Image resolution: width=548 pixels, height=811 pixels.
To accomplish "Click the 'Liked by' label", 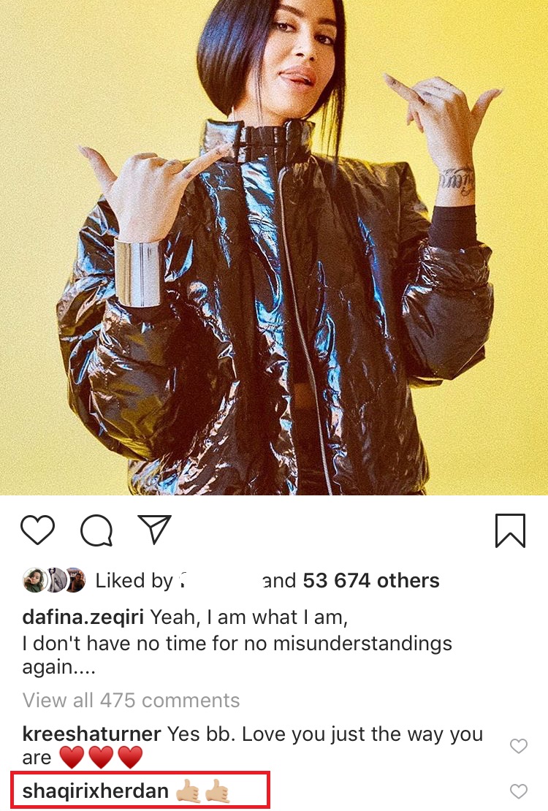I will pyautogui.click(x=134, y=581).
